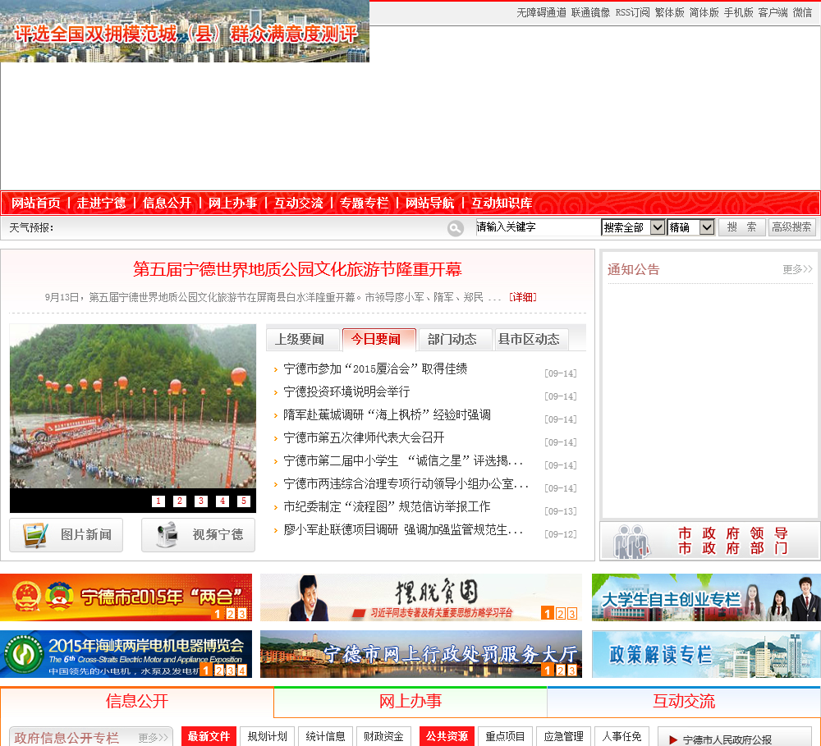Select slide 2 of the photo slideshow
The height and width of the screenshot is (746, 821).
tap(180, 501)
